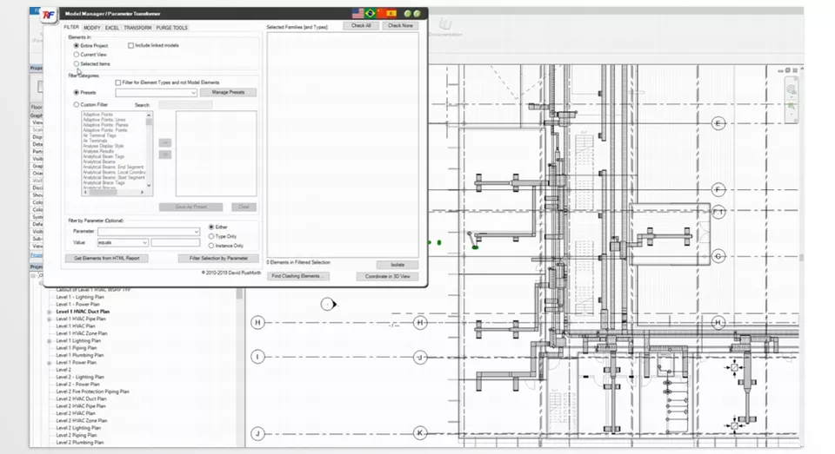This screenshot has height=454, width=835.
Task: Switch language with the Spain flag icon
Action: 391,13
